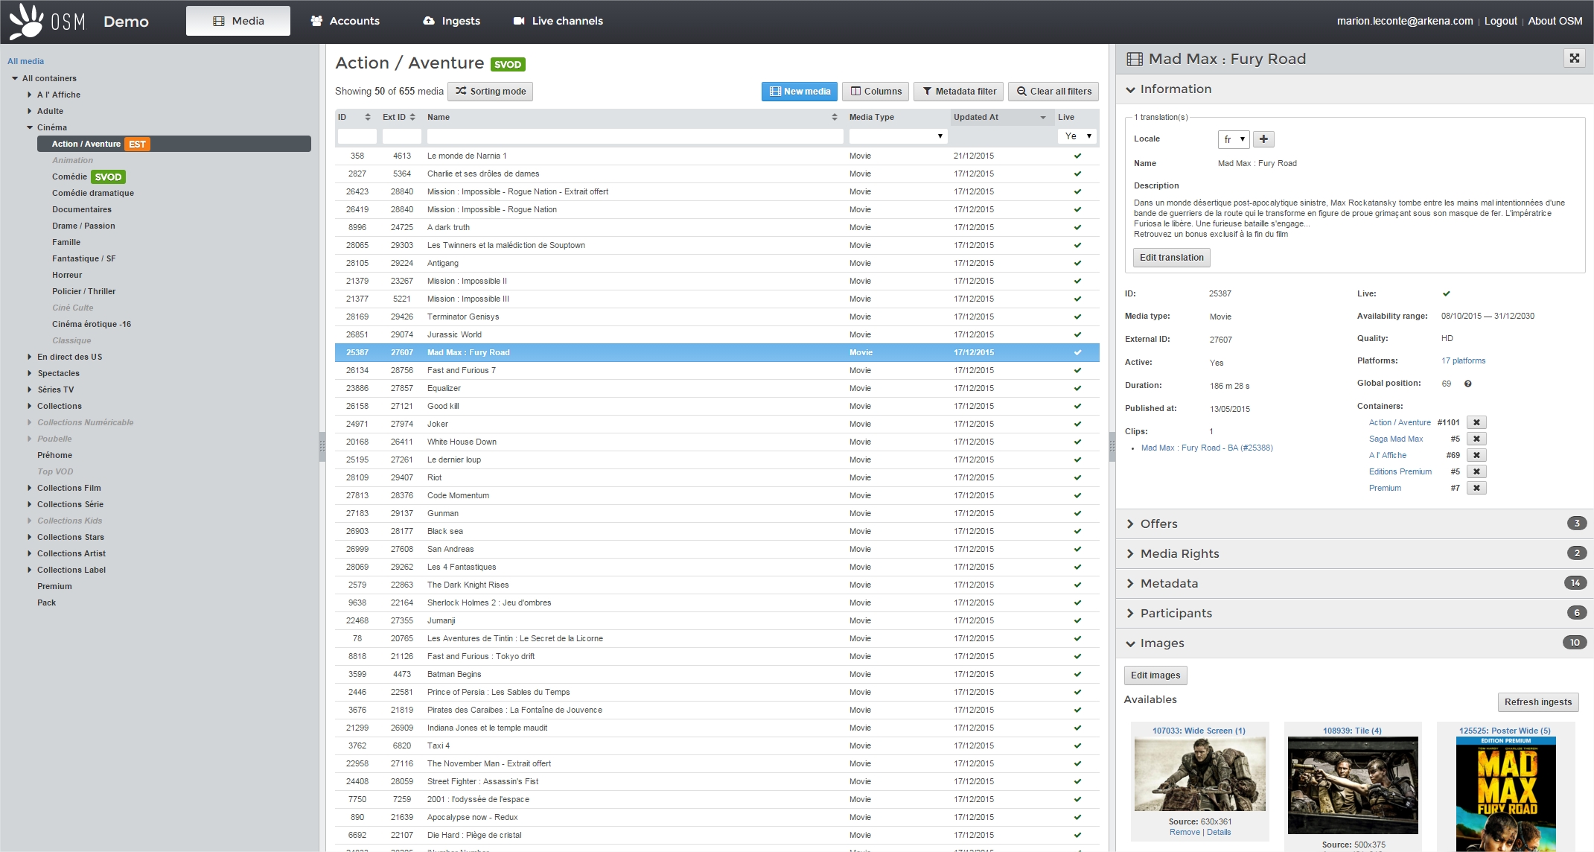Viewport: 1594px width, 852px height.
Task: Click Global position help question mark icon
Action: 1467,384
